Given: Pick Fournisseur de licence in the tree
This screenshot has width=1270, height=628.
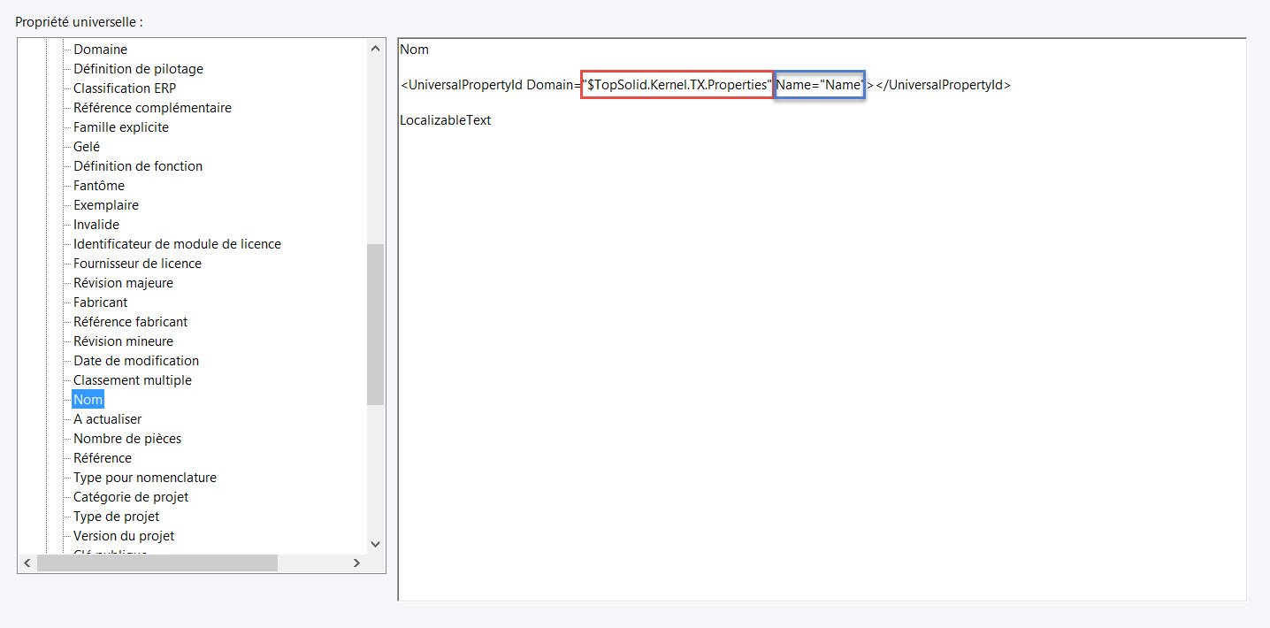Looking at the screenshot, I should [x=137, y=264].
